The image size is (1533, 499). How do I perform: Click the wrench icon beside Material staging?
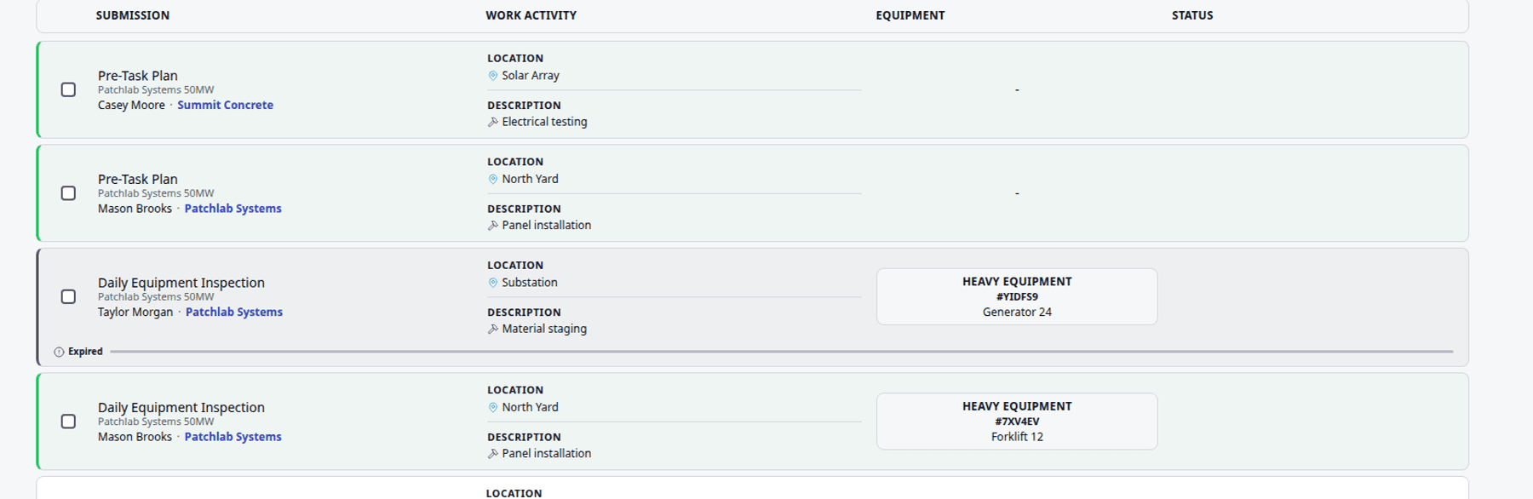(x=492, y=330)
